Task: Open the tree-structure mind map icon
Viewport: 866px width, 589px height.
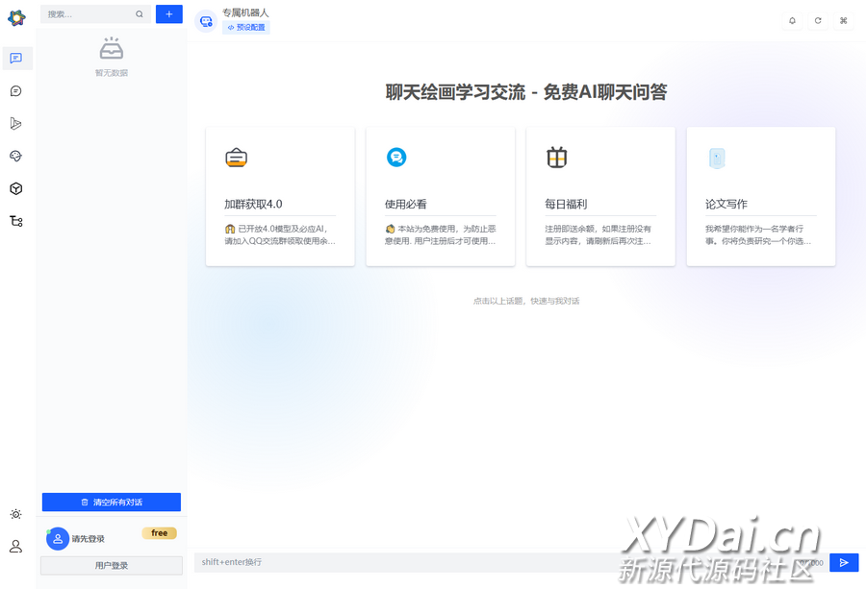Action: 16,221
